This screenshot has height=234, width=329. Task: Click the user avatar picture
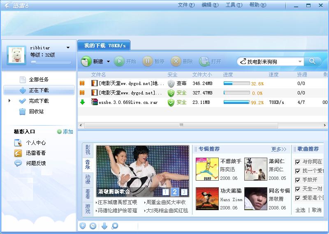[x=16, y=55]
